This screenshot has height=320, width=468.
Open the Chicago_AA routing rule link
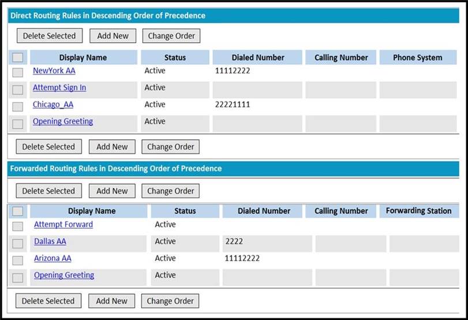click(x=53, y=105)
